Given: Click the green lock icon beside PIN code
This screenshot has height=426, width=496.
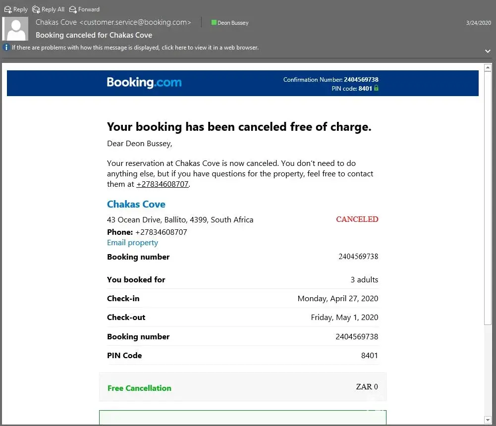Looking at the screenshot, I should coord(376,88).
